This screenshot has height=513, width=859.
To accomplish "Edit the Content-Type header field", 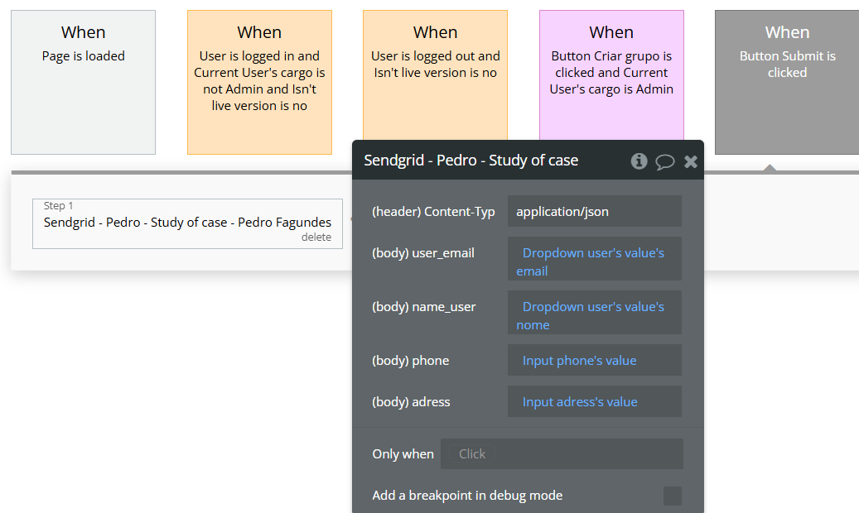I will tap(595, 211).
